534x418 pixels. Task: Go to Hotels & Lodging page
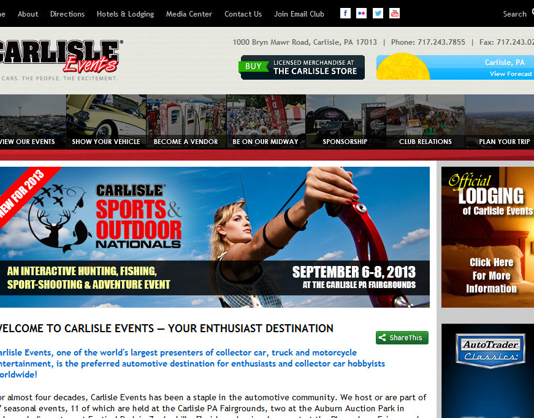click(x=125, y=14)
